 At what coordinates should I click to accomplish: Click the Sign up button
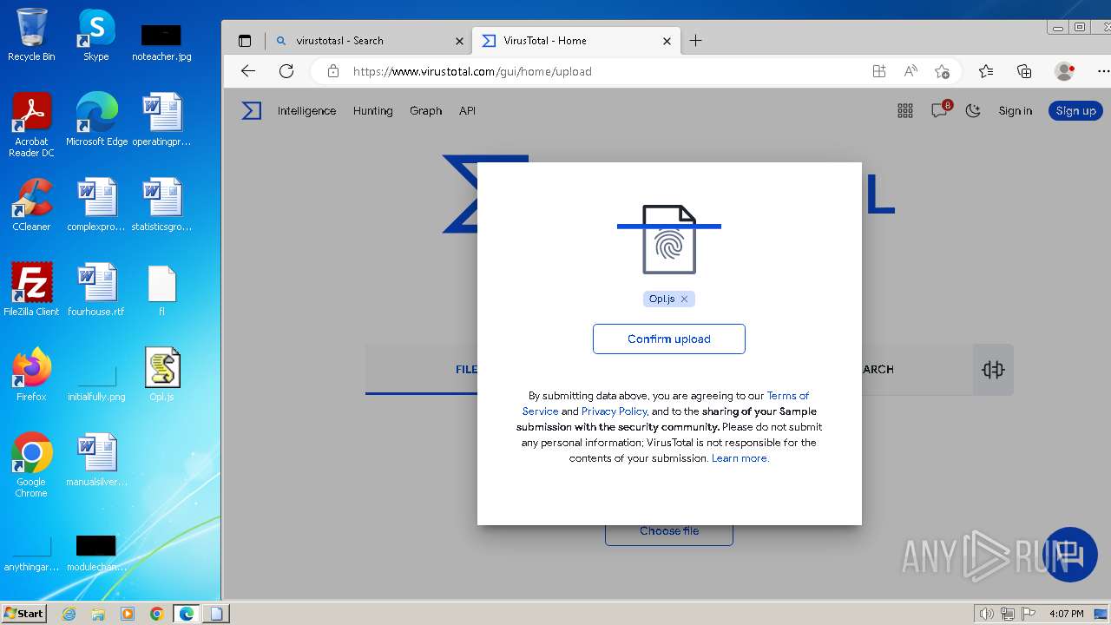[1075, 110]
